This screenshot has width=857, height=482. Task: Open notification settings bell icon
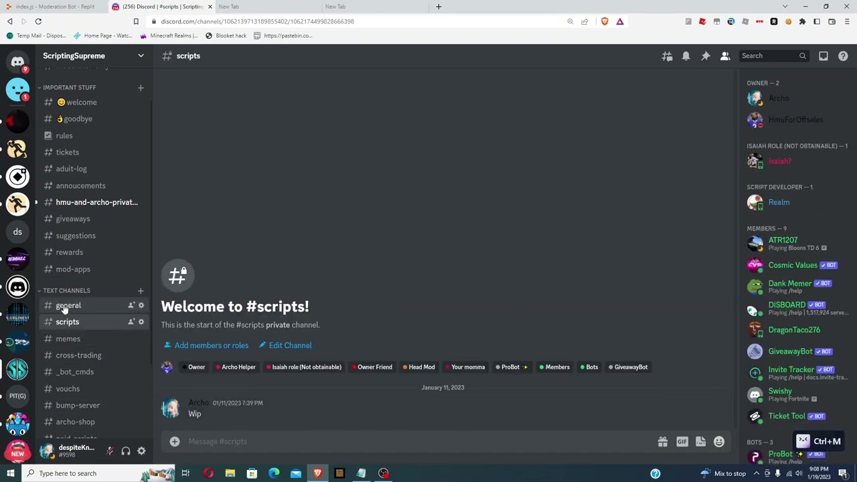tap(686, 56)
